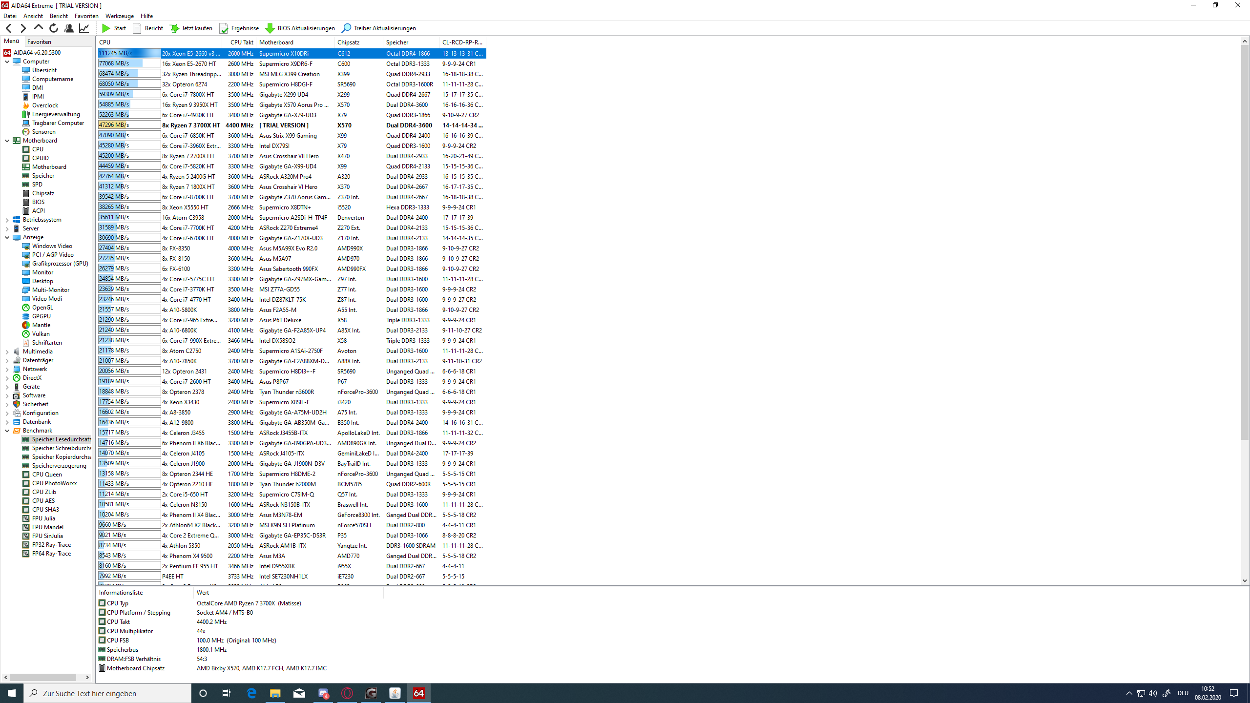The width and height of the screenshot is (1250, 703).
Task: Switch to the Favoriten tab in sidebar
Action: pos(39,42)
